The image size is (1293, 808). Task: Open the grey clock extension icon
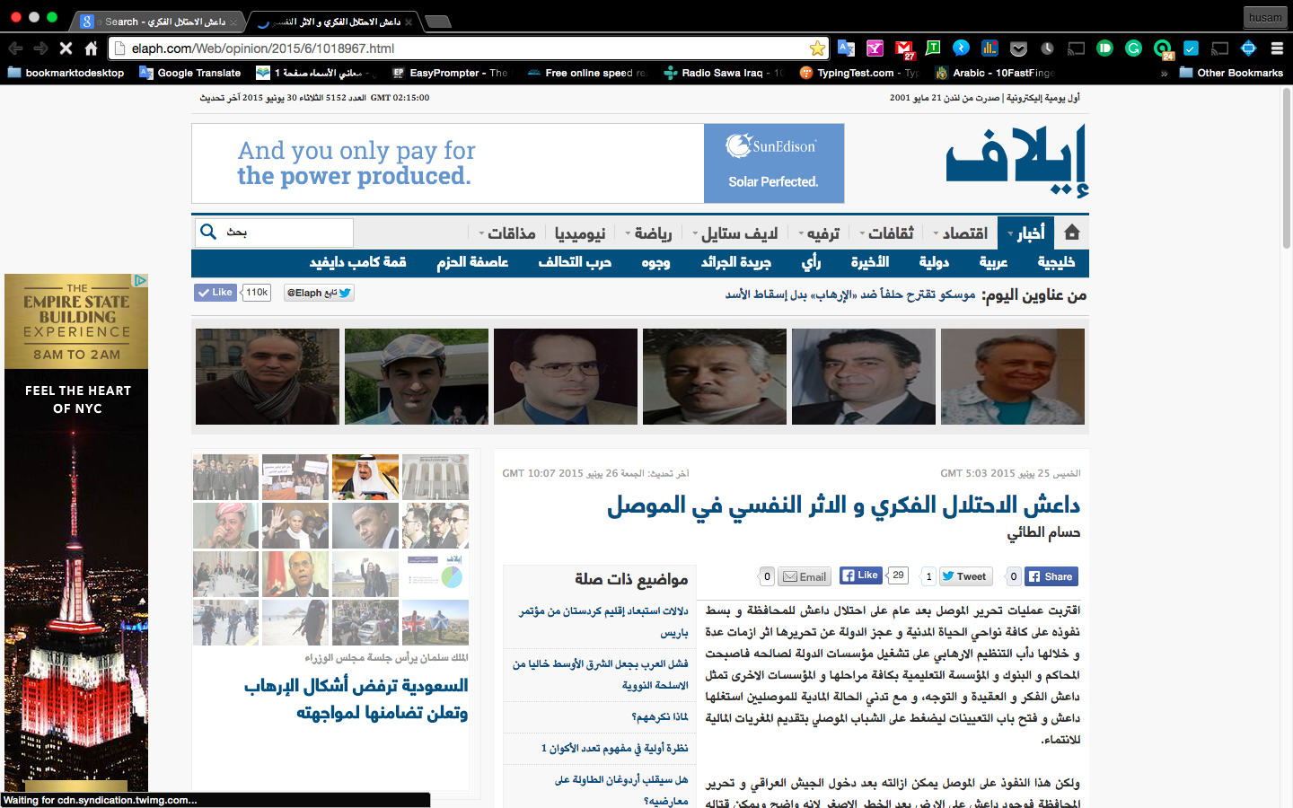(x=1047, y=48)
